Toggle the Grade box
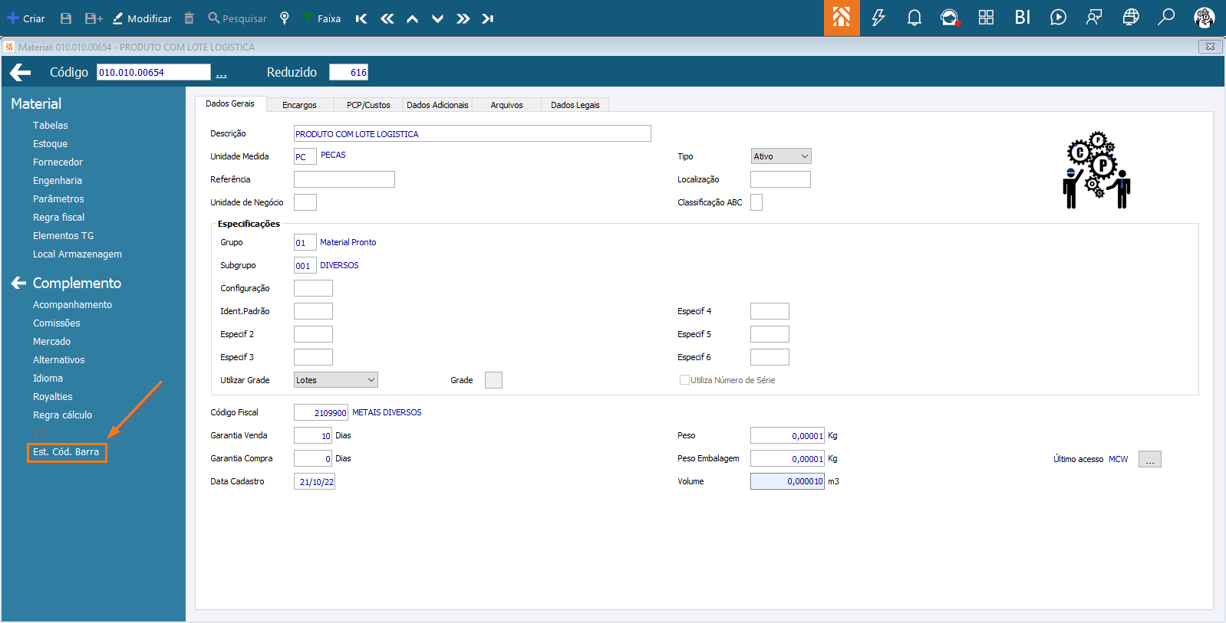The height and width of the screenshot is (623, 1226). click(493, 380)
